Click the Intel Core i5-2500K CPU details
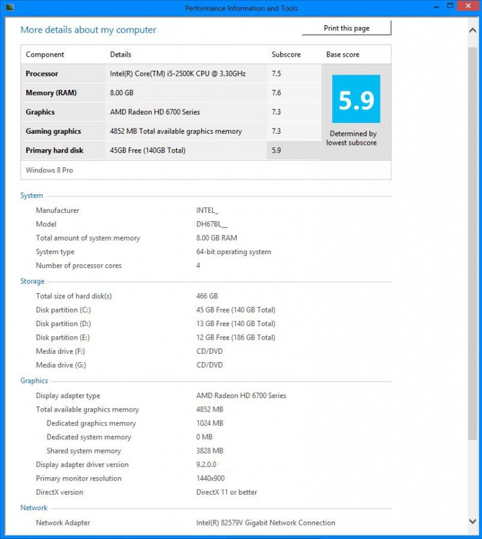Image resolution: width=482 pixels, height=539 pixels. click(x=177, y=73)
